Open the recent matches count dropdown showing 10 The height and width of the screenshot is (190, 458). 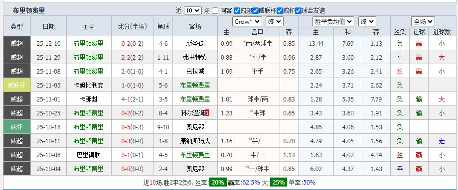tap(193, 11)
